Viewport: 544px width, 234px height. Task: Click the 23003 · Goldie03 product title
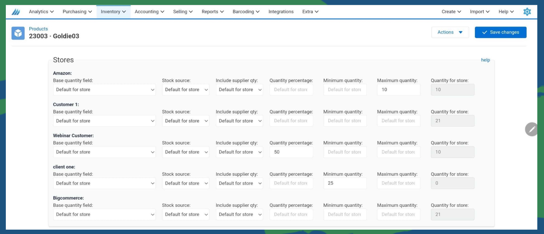[x=54, y=36]
